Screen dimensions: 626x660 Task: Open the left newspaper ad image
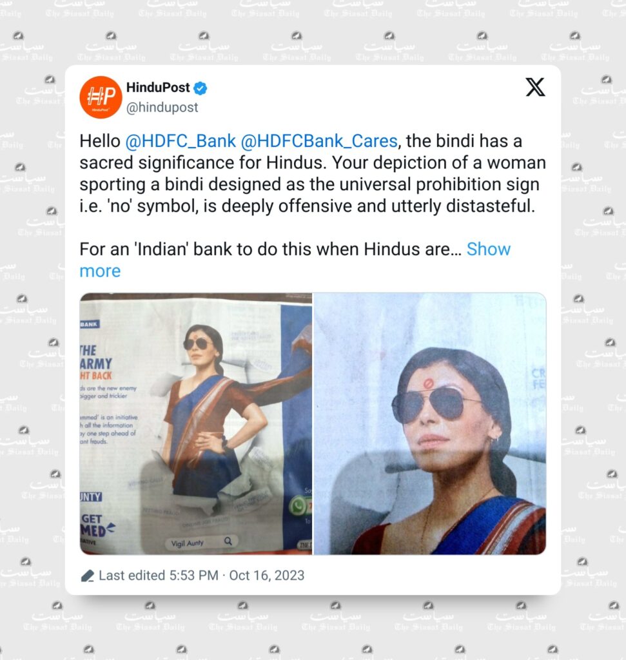(x=196, y=424)
